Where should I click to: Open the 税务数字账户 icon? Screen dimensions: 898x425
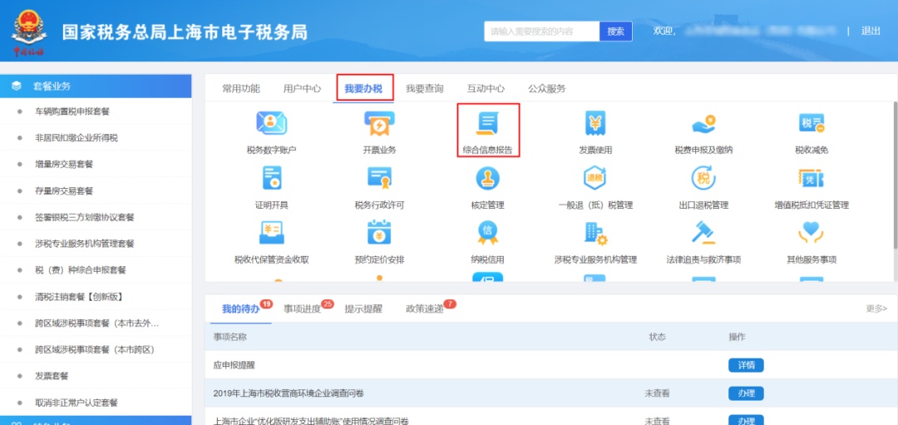(x=271, y=123)
